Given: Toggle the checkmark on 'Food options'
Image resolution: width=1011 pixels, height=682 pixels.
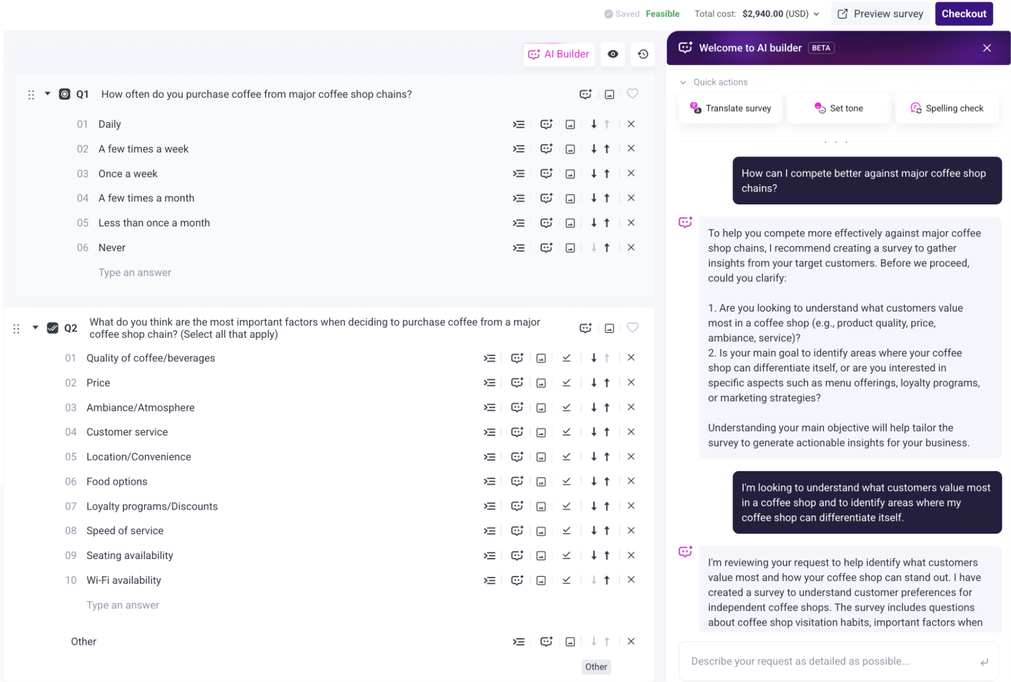Looking at the screenshot, I should click(567, 481).
